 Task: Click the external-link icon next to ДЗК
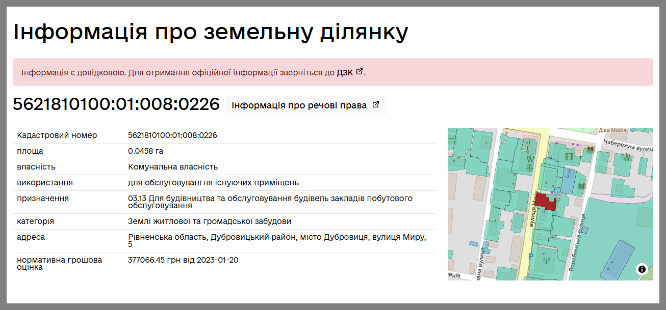point(360,72)
